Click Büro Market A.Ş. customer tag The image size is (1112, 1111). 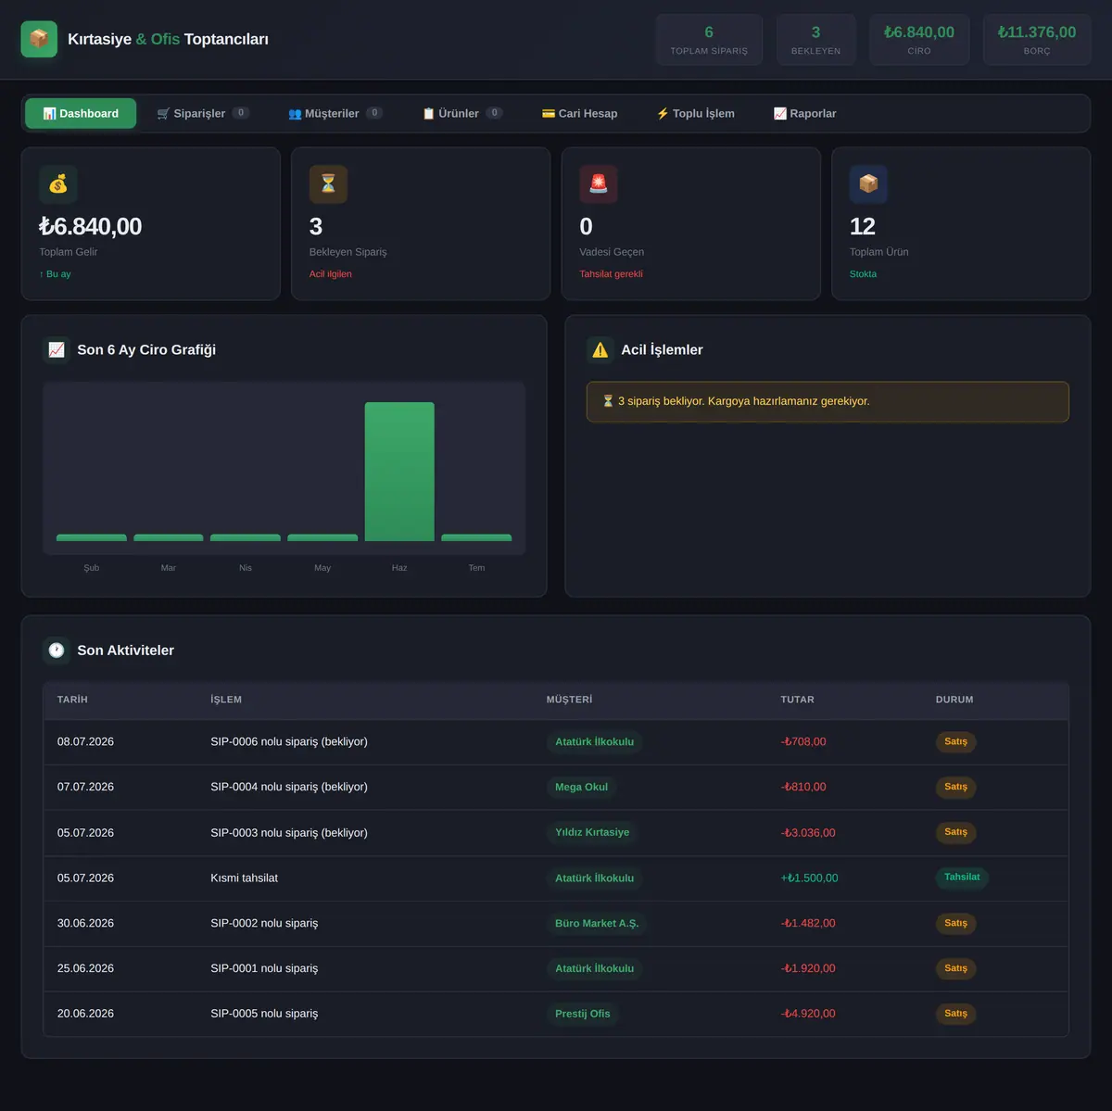(597, 923)
